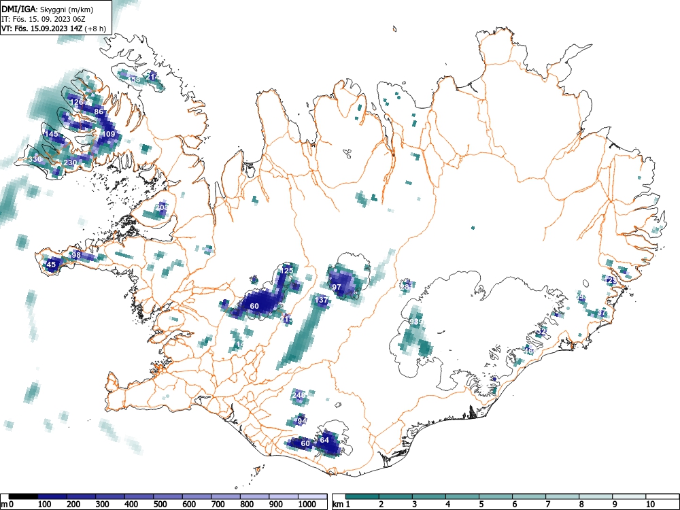The width and height of the screenshot is (680, 510).
Task: Click the 'm 0' legend label
Action: (x=7, y=505)
